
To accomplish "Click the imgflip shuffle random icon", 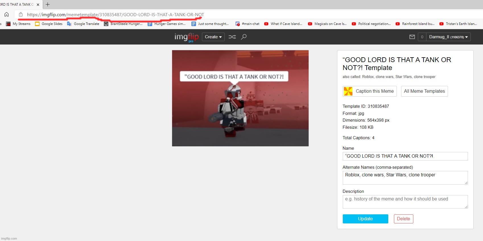I will (x=232, y=37).
